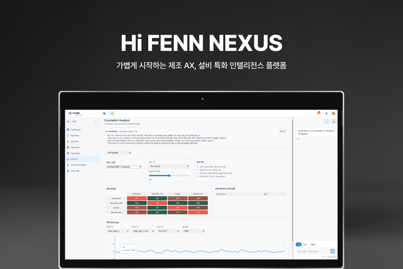The image size is (403, 269).
Task: Switch chat mode to 'agent'
Action: [313, 244]
